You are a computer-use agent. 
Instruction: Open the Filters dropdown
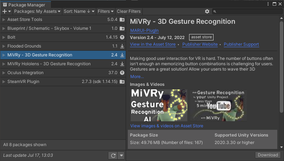(106, 11)
